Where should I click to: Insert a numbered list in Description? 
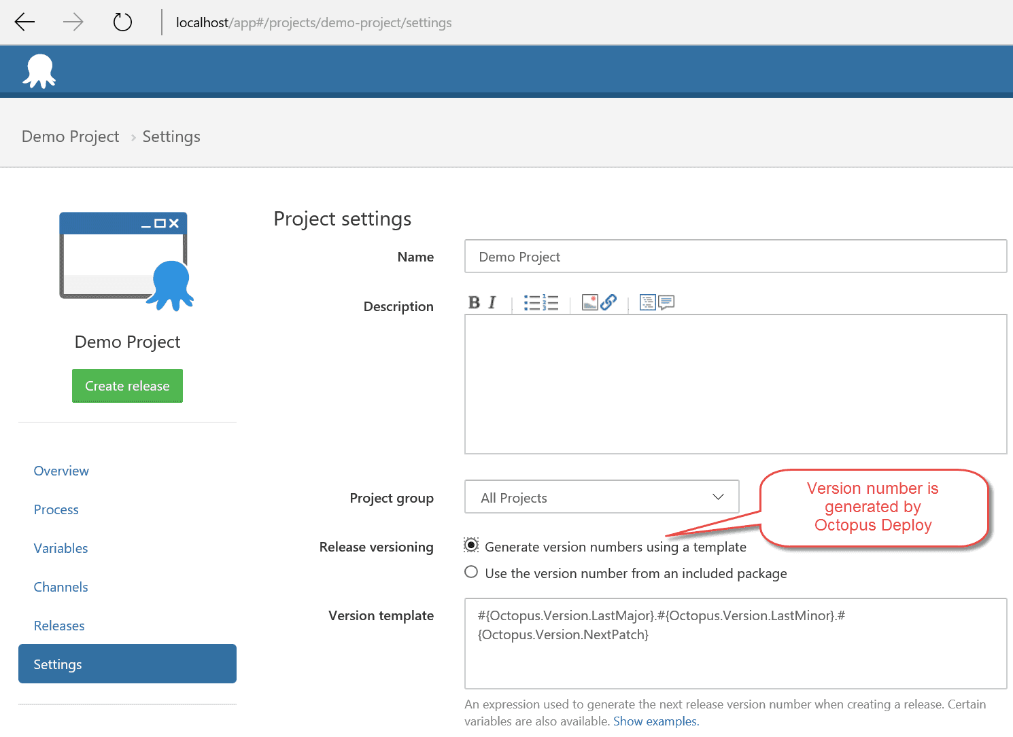[551, 303]
